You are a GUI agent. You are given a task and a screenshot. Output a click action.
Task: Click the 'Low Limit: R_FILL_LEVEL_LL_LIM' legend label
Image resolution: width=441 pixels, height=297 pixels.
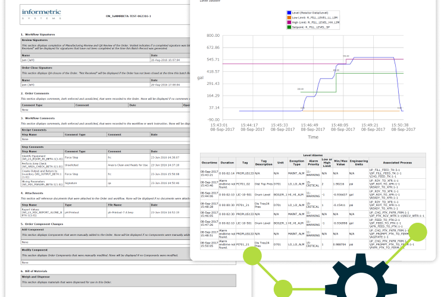[x=314, y=17]
